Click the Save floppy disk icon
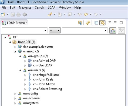The image size is (128, 106). click(x=13, y=14)
